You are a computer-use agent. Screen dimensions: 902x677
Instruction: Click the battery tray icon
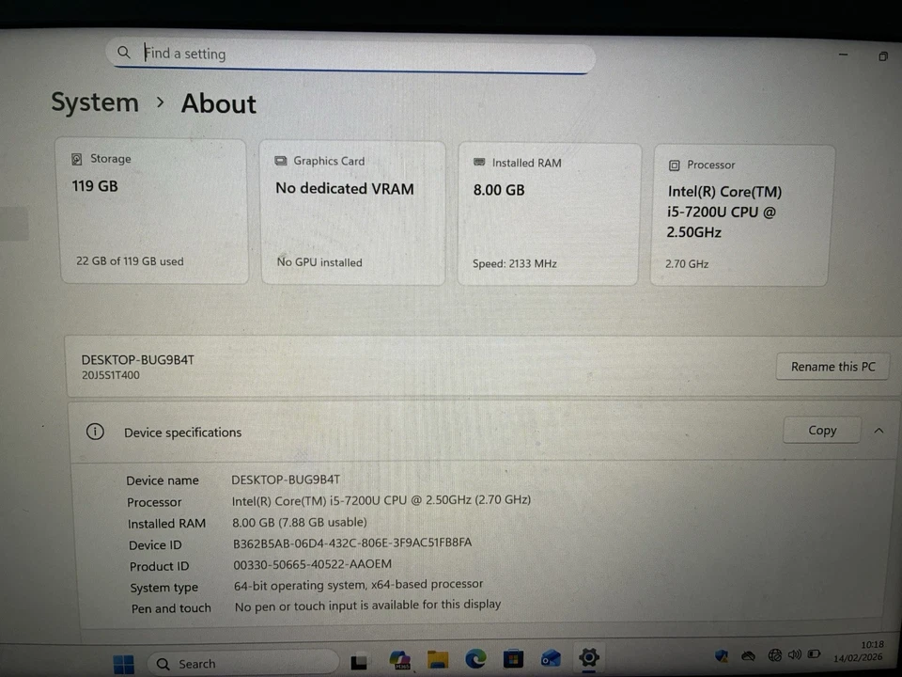pyautogui.click(x=814, y=654)
